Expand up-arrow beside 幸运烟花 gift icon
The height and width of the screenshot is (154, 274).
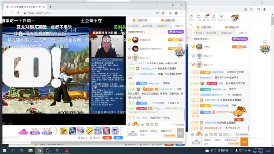55,131
